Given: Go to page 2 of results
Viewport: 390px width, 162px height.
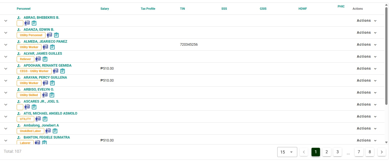Looking at the screenshot, I should [326, 152].
